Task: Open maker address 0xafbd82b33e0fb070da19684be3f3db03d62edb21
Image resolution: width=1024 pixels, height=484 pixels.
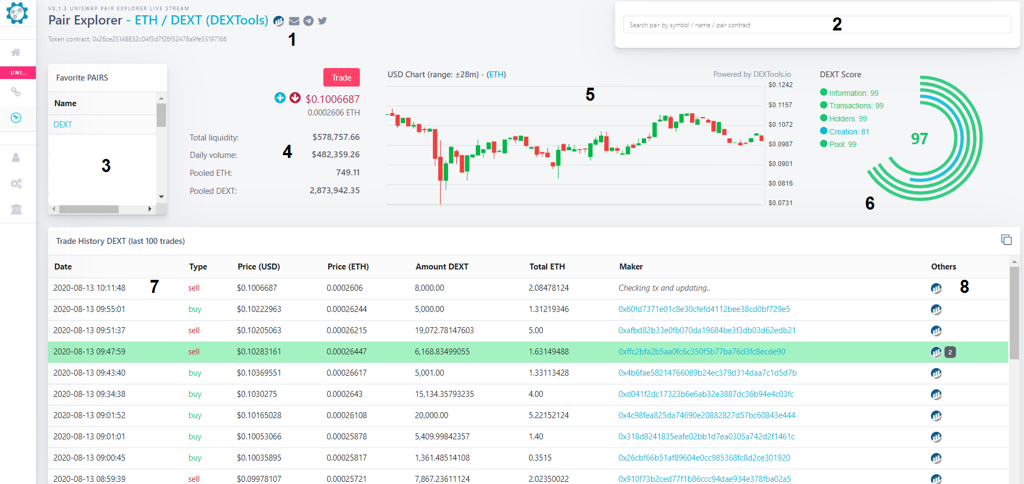Action: click(707, 330)
